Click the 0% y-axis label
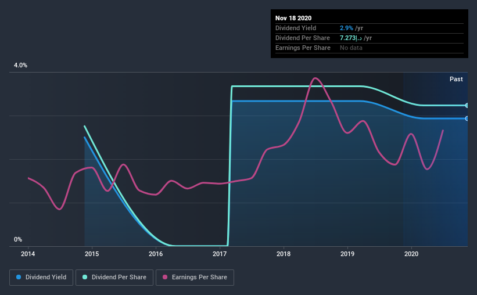 (x=18, y=240)
